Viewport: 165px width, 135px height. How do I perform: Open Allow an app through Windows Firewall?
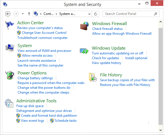(122, 34)
